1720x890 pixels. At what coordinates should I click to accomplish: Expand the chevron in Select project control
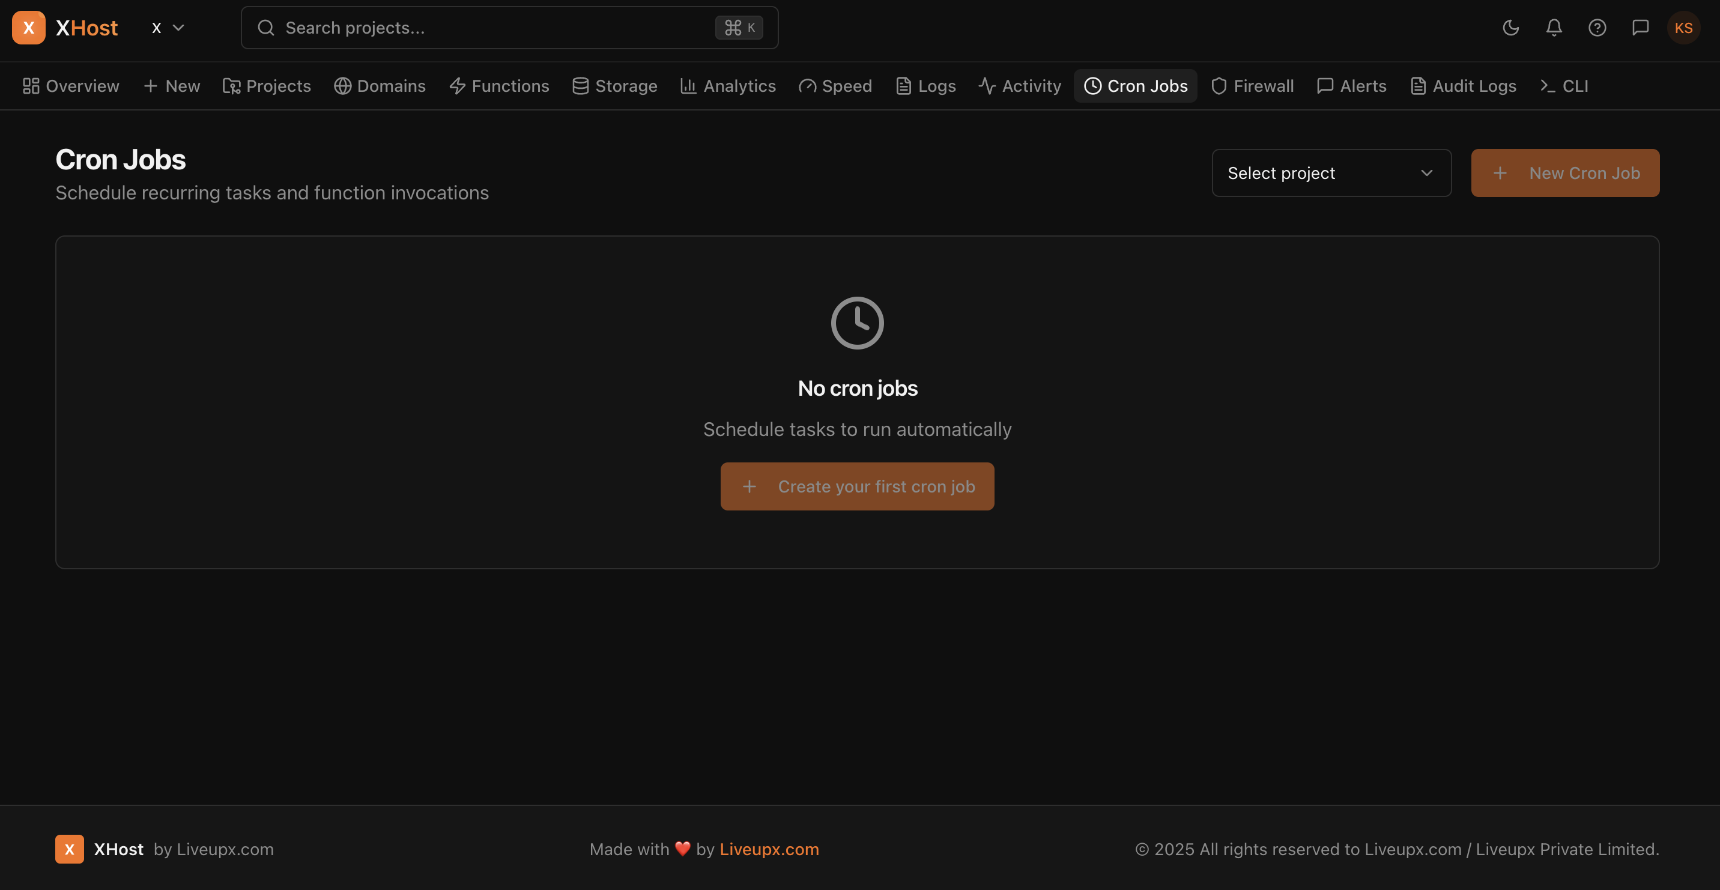[1427, 172]
